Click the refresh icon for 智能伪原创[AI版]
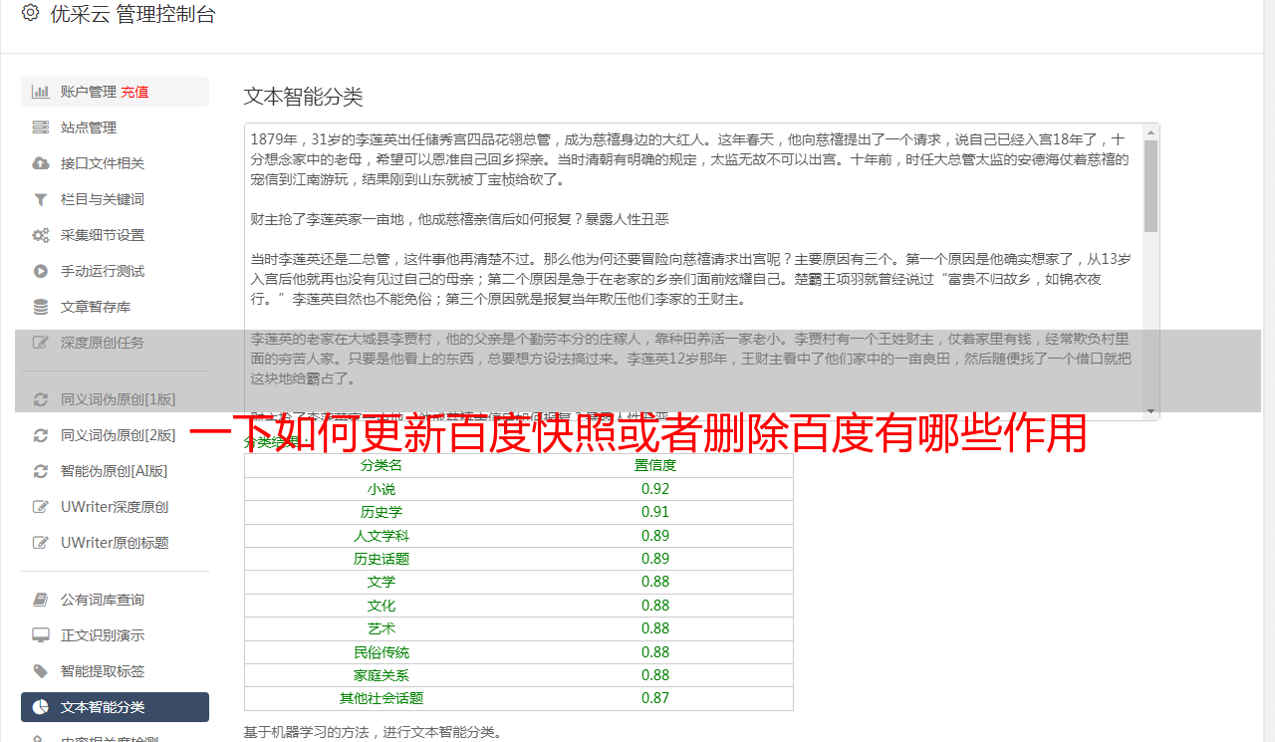This screenshot has height=742, width=1275. [x=41, y=471]
